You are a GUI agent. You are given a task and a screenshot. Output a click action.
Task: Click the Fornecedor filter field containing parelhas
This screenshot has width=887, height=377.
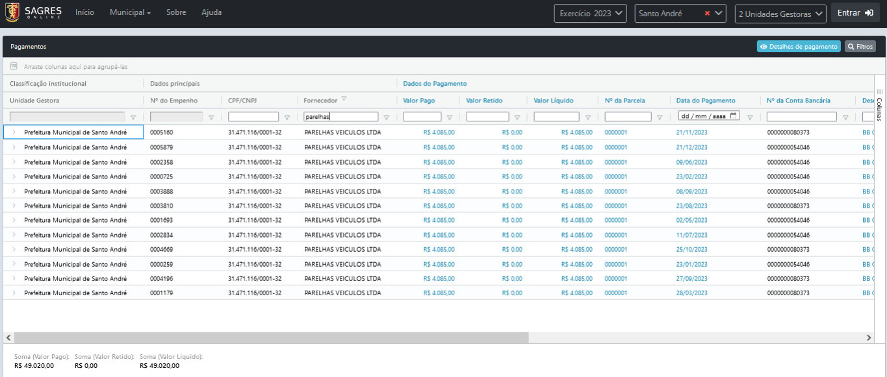[341, 117]
